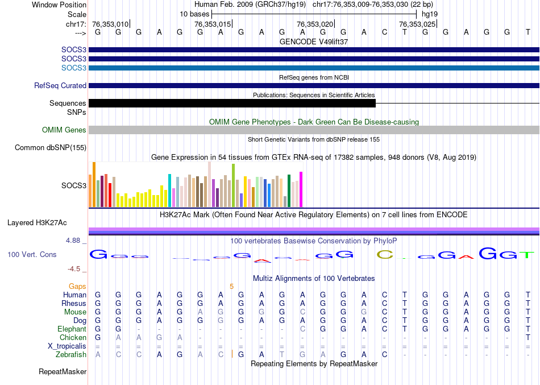This screenshot has width=540, height=385.
Task: Click Publications: Sequences in Scientific Articles title
Action: (314, 95)
